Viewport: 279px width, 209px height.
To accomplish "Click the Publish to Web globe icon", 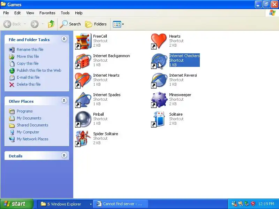I will click(12, 71).
